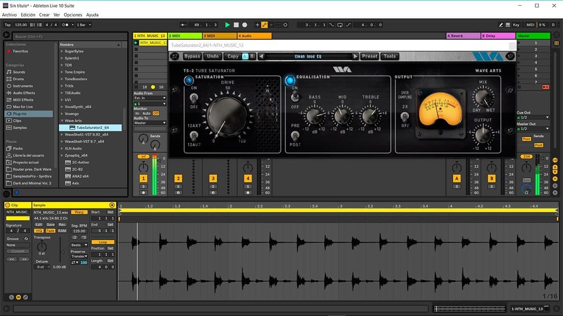Open the Preset menu in plugin
This screenshot has width=563, height=316.
369,56
